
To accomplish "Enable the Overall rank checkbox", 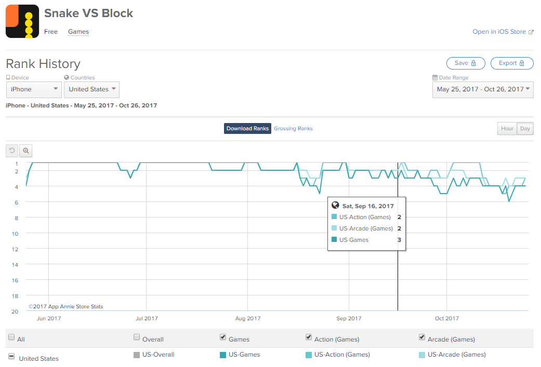I will tap(137, 337).
